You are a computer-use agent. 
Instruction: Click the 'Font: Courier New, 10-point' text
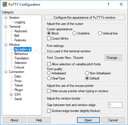click(x=65, y=58)
